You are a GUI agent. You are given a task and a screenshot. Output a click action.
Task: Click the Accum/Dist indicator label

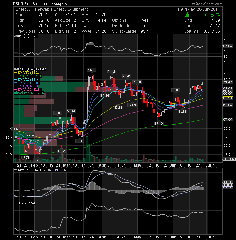(x=25, y=203)
